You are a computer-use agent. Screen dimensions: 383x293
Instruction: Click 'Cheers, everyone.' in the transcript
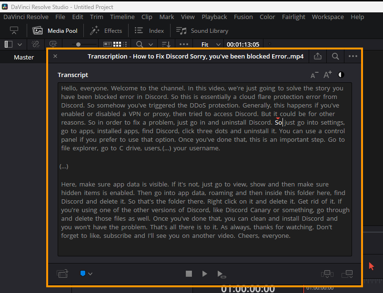coord(264,236)
